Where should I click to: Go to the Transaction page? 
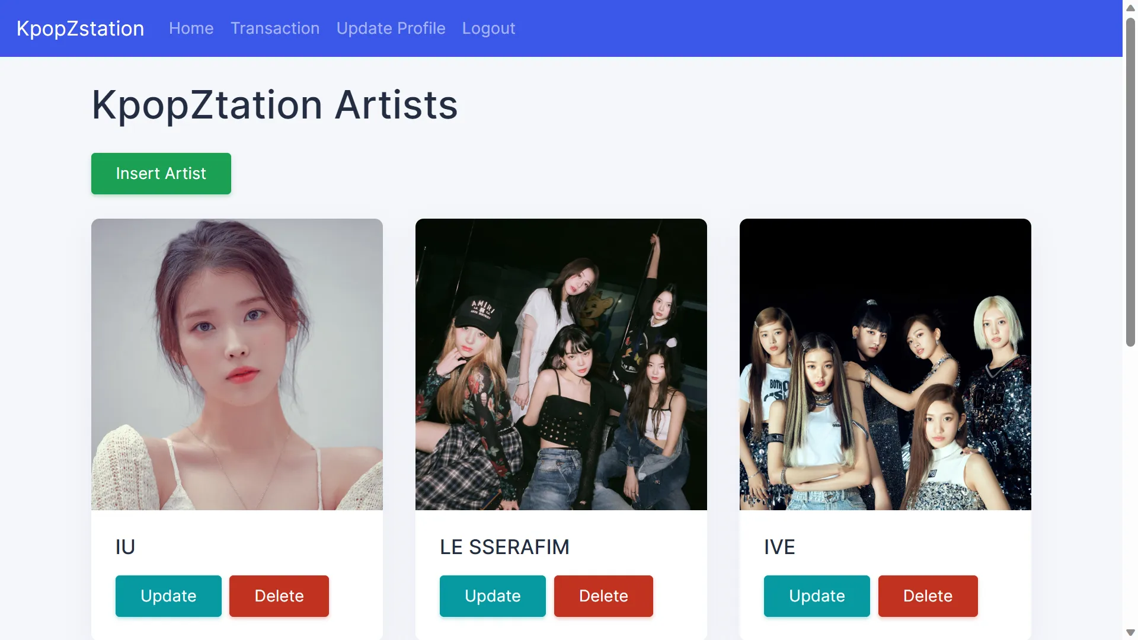click(x=275, y=28)
